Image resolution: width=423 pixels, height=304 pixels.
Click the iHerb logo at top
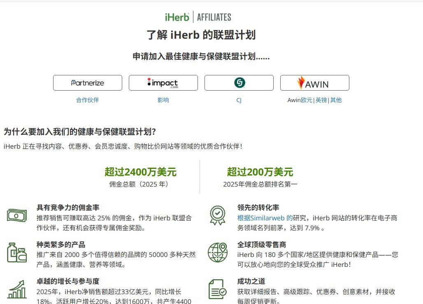[177, 17]
